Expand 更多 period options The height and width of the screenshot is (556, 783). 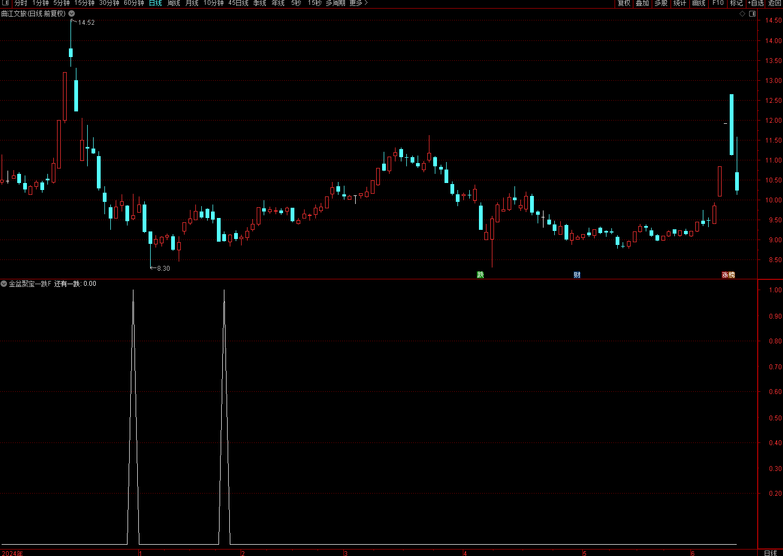coord(358,3)
